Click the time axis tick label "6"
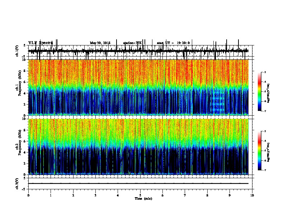284x219 pixels. click(x=163, y=195)
